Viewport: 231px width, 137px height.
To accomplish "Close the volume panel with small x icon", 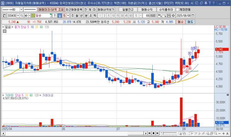I will pos(228,95).
